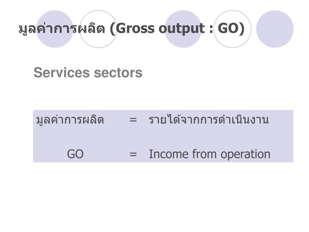Click the filled circle behind 'output'
The height and width of the screenshot is (232, 309).
pos(183,29)
